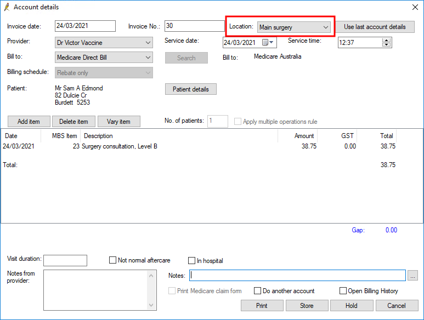Click Vary item button
424x320 pixels.
pos(118,122)
